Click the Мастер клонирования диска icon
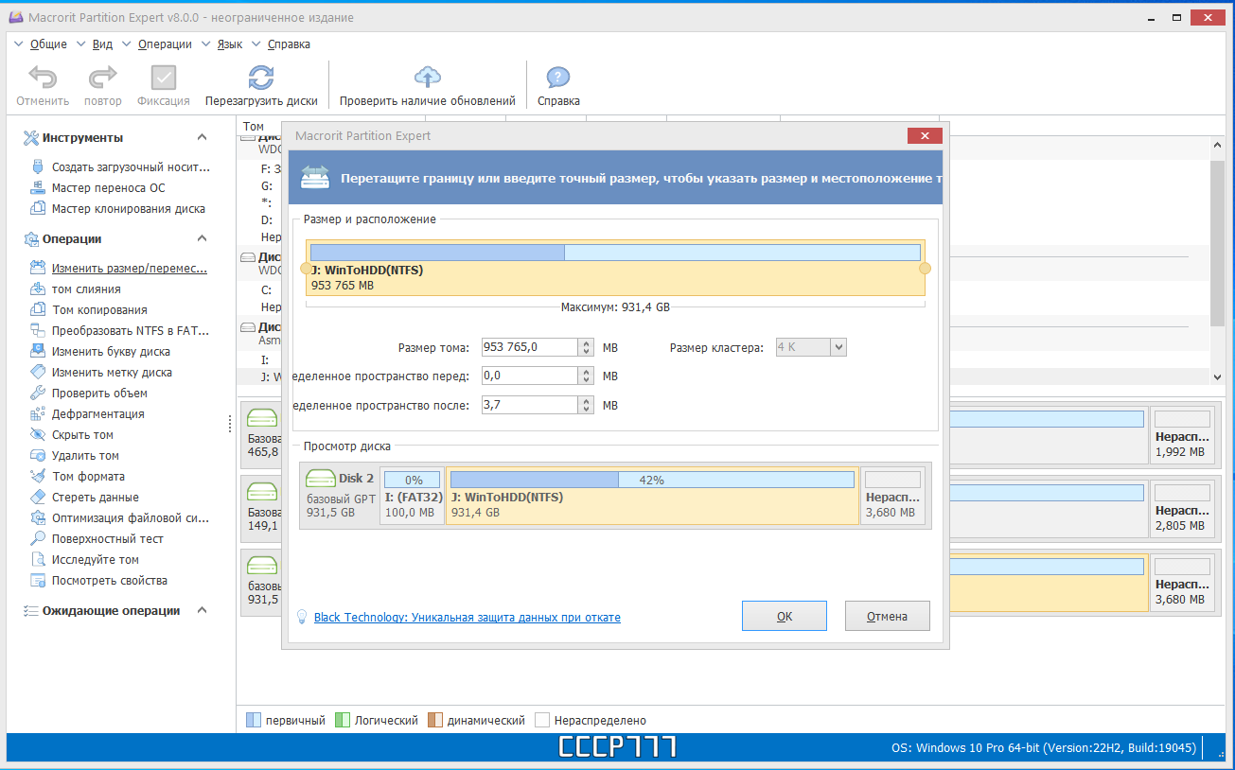The height and width of the screenshot is (770, 1235). click(x=38, y=208)
